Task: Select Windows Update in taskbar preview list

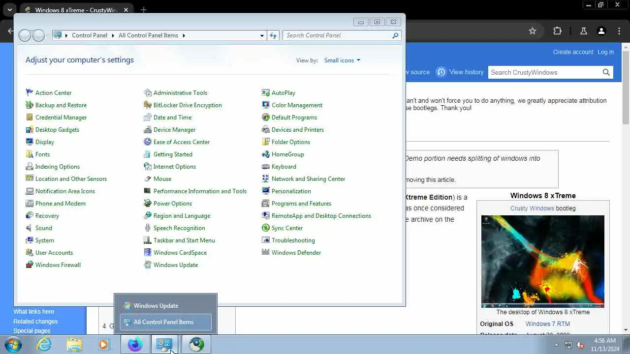Action: click(x=166, y=306)
